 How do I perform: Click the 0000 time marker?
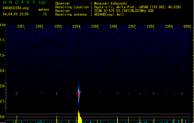[x=188, y=27]
